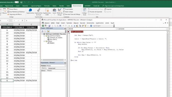172x97 pixels.
Task: Click the VBA help question mark icon
Action: pyautogui.click(x=91, y=26)
